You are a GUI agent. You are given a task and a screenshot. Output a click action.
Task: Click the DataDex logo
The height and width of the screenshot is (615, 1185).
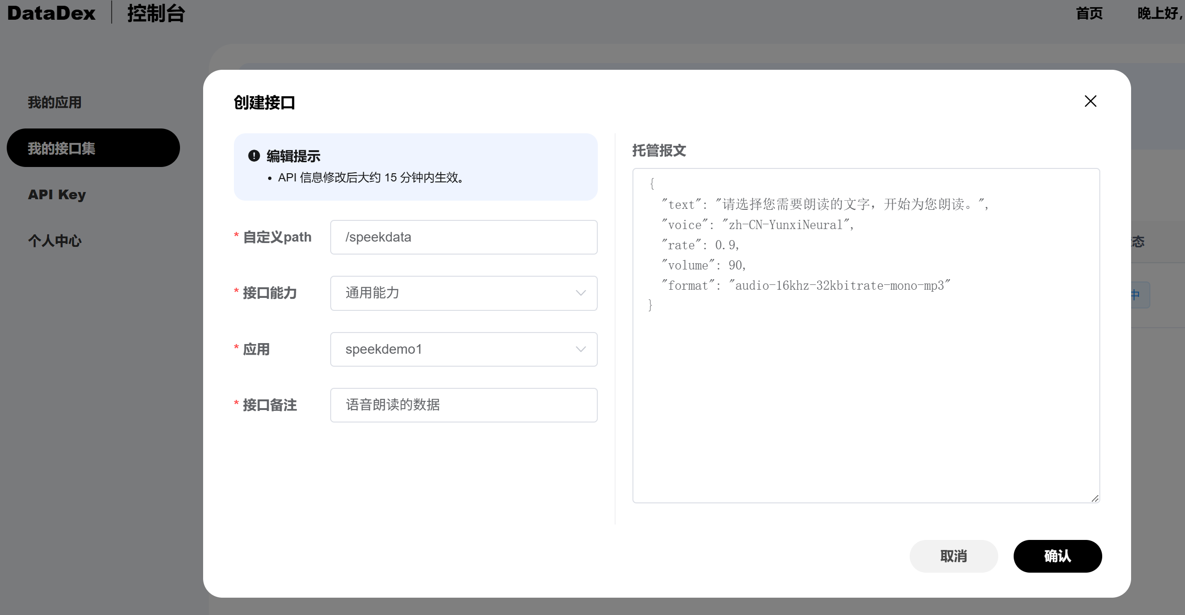52,13
